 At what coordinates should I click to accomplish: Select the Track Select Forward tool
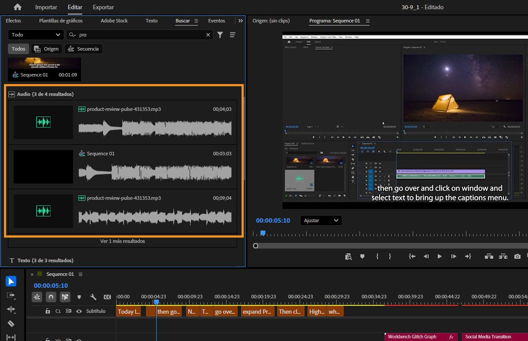(11, 295)
